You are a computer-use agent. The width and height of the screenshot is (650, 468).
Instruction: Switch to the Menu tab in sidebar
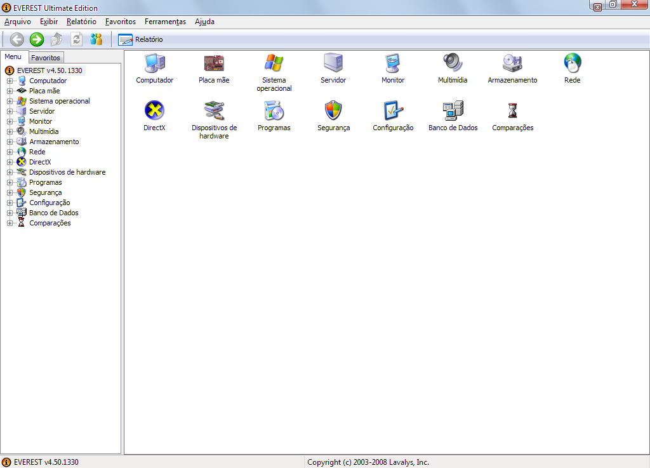pyautogui.click(x=13, y=57)
